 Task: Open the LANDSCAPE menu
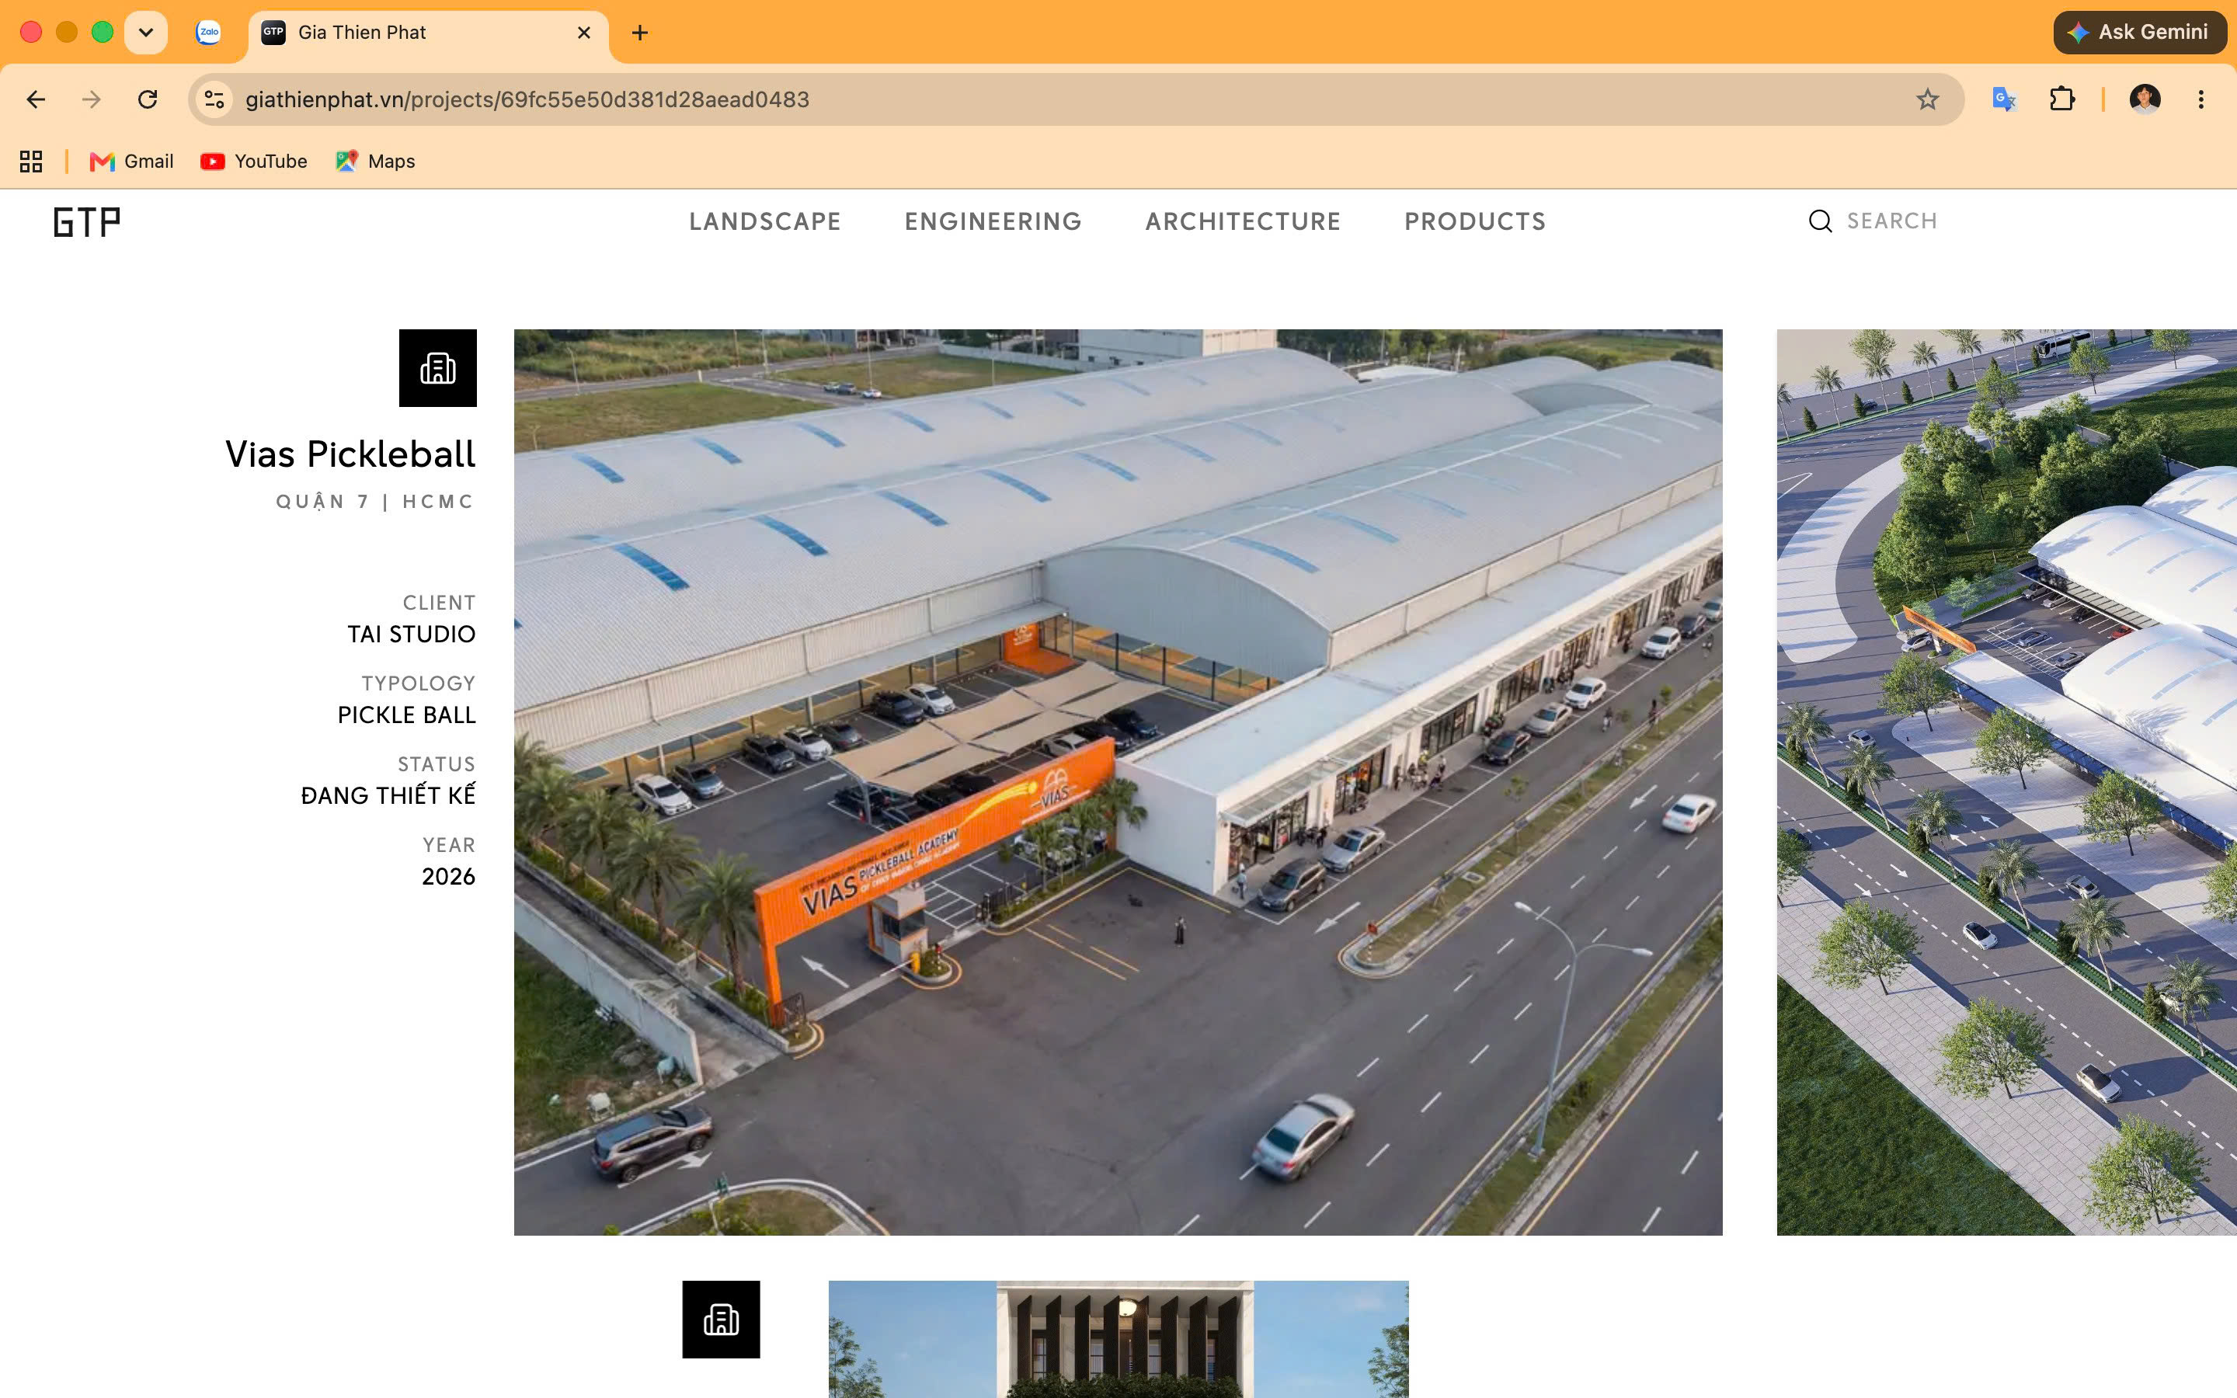click(765, 222)
